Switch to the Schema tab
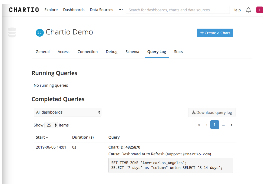The image size is (272, 189). [x=132, y=52]
